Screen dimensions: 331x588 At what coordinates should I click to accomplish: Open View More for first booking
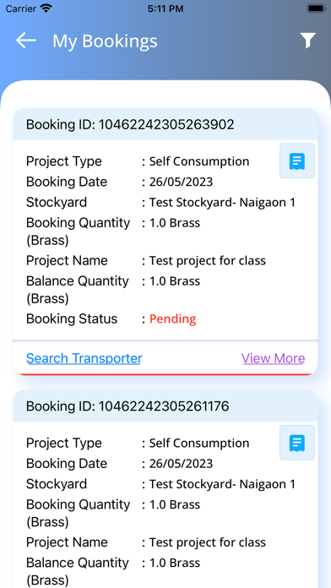274,358
